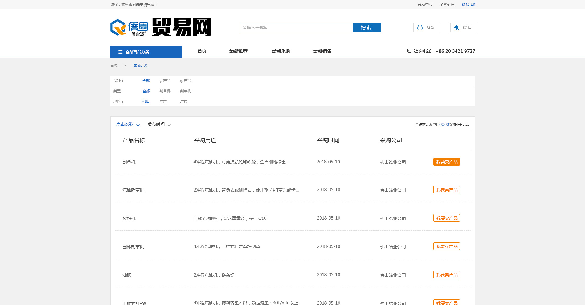Image resolution: width=585 pixels, height=305 pixels.
Task: Click the keyword search input field
Action: click(x=296, y=27)
